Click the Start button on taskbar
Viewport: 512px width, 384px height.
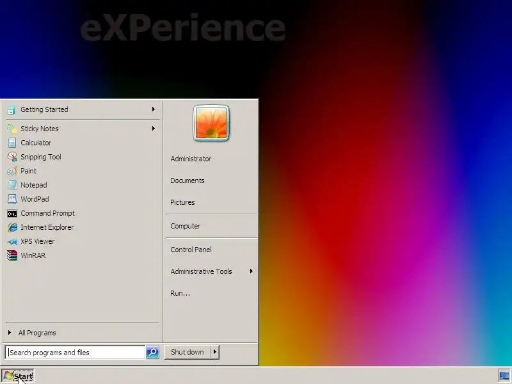pyautogui.click(x=18, y=376)
